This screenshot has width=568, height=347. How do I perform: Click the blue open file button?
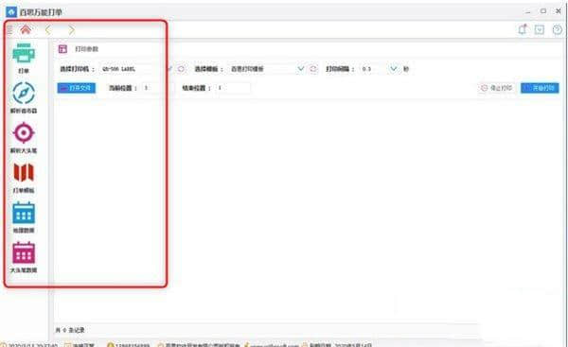click(x=77, y=88)
